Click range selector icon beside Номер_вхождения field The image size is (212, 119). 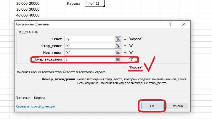click(118, 59)
